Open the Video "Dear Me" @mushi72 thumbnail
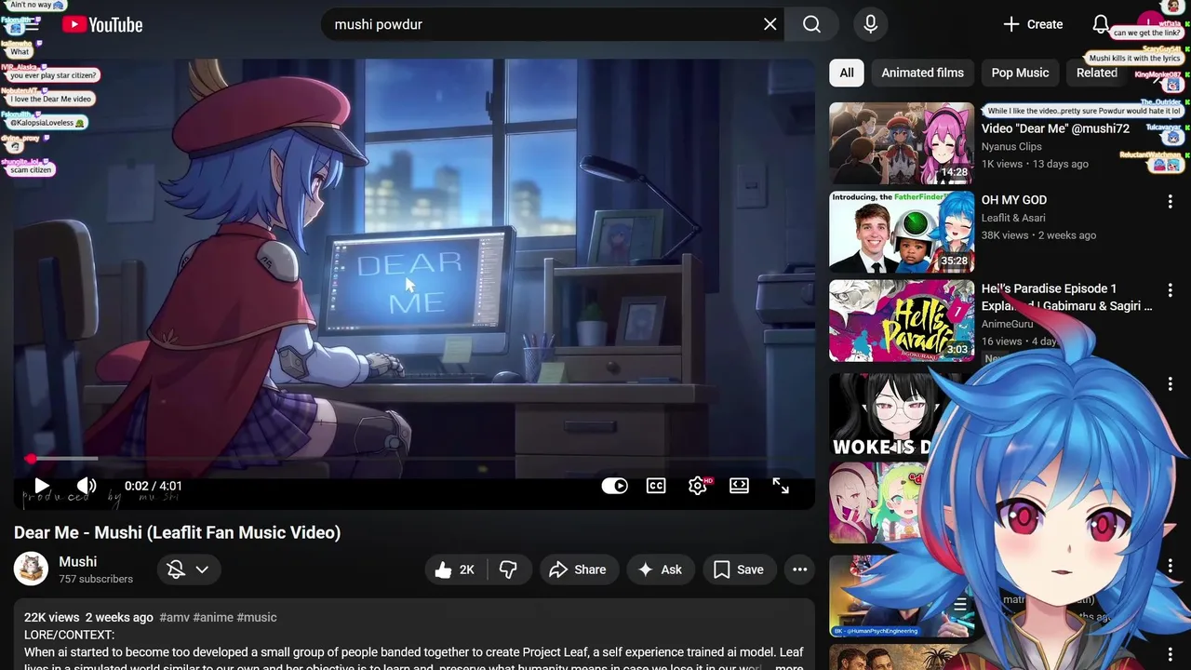 coord(902,142)
